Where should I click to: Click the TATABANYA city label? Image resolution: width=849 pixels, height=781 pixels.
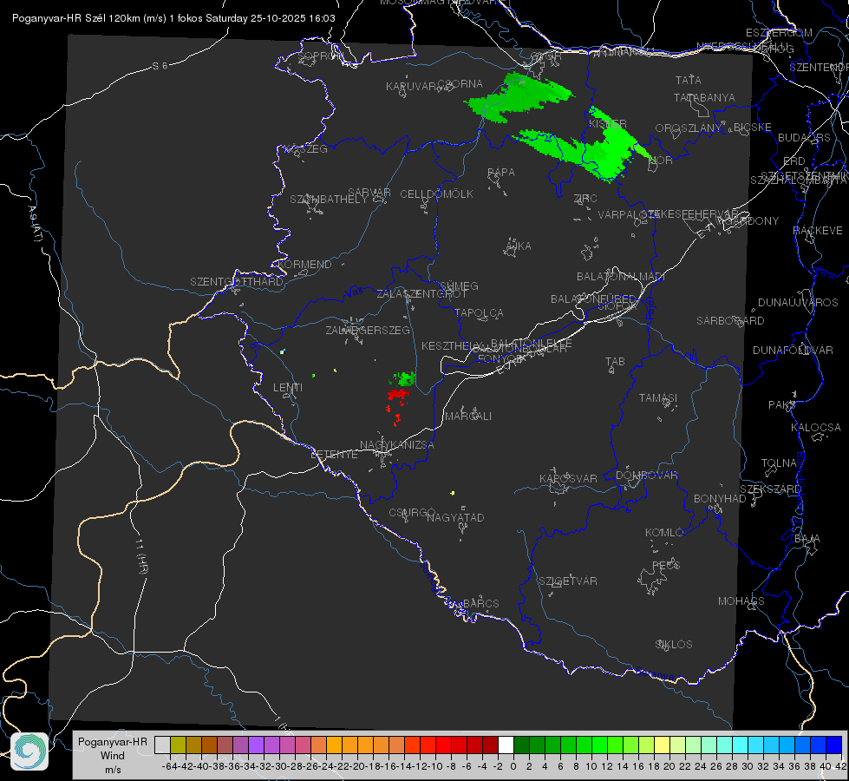tap(704, 97)
